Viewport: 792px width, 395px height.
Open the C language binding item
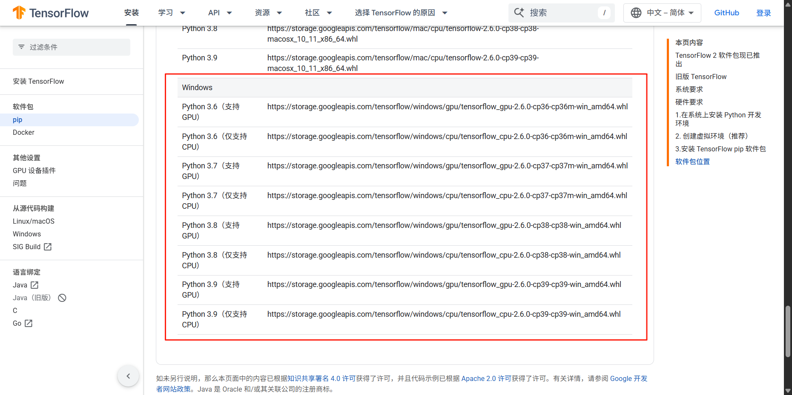(15, 310)
